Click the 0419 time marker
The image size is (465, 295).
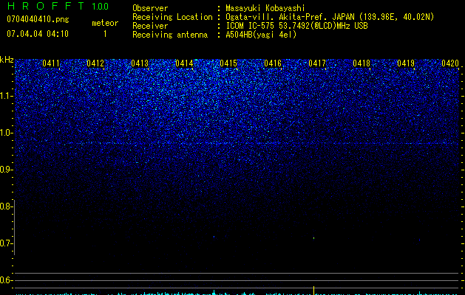point(406,63)
